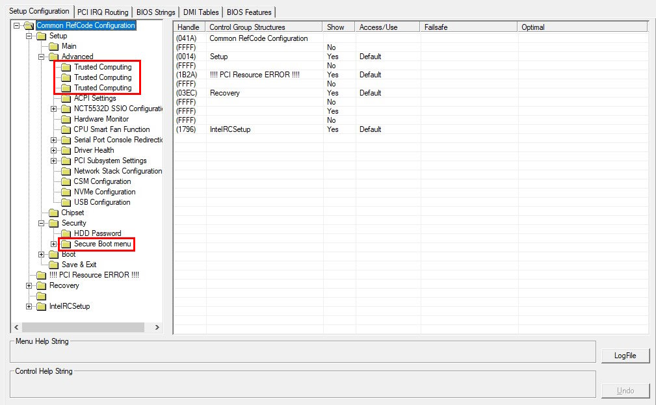Screen dimensions: 656x405
Task: Click the HDD Password folder icon
Action: (66, 233)
